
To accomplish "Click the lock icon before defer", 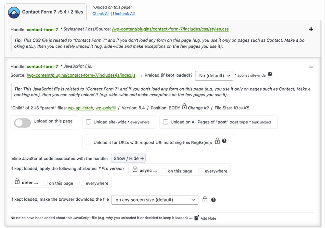I will 17,181.
